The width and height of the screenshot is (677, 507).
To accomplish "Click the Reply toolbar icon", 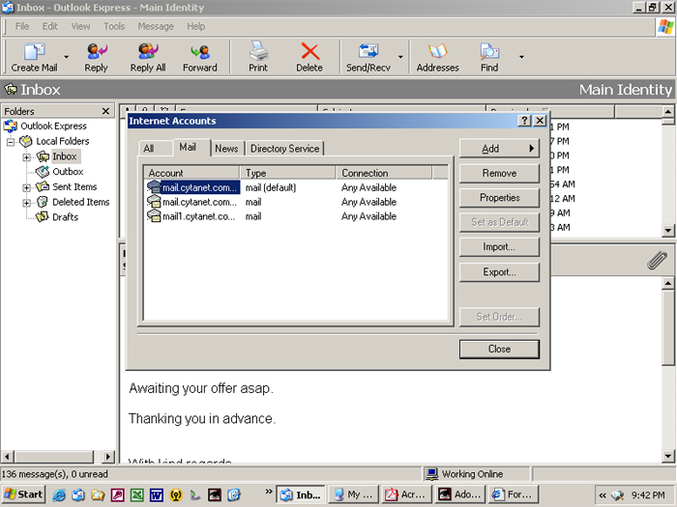I will [96, 57].
